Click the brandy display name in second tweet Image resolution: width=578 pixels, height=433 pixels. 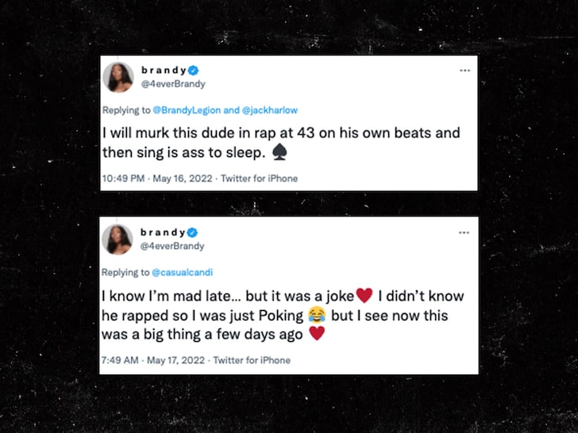click(x=163, y=232)
